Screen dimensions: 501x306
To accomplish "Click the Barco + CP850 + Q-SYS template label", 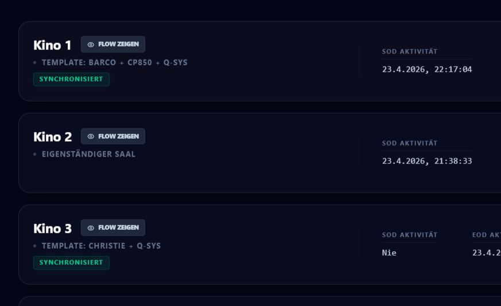I will click(x=114, y=62).
